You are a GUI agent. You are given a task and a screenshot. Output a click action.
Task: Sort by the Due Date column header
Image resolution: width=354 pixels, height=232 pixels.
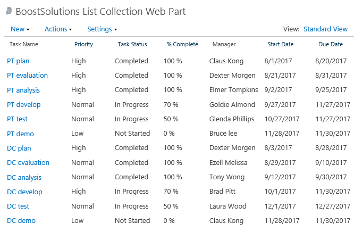click(331, 44)
